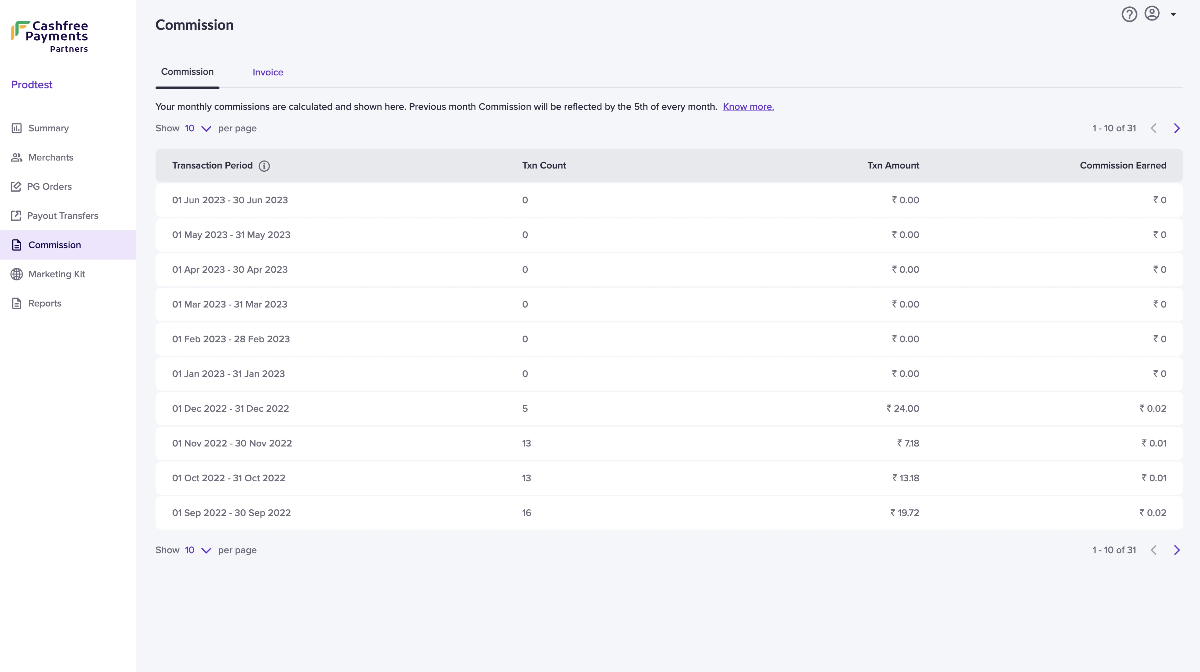Open the 'Know more.' link
The image size is (1200, 672).
pos(748,107)
